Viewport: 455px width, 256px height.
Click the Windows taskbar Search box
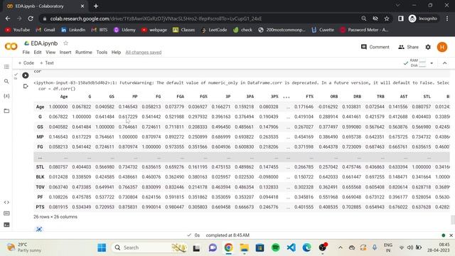(149, 247)
